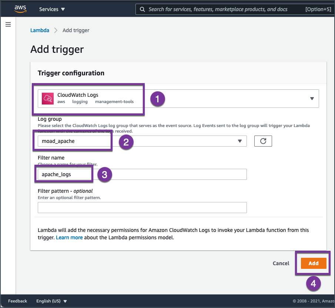Focus the services search field

point(235,9)
